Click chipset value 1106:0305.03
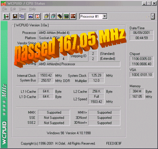 [141, 59]
